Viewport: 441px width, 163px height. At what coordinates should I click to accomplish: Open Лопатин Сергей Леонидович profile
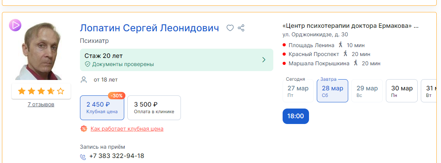[x=149, y=28]
